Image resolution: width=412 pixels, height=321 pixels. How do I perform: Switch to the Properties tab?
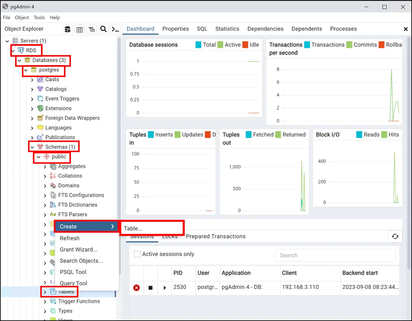click(x=176, y=29)
